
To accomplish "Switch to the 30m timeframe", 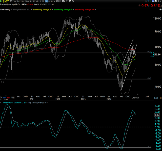I will click(27, 1).
